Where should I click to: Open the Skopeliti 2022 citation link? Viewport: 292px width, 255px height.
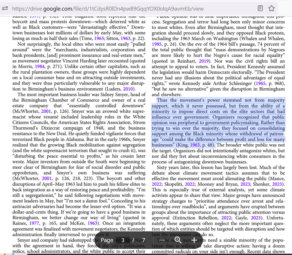point(190,184)
